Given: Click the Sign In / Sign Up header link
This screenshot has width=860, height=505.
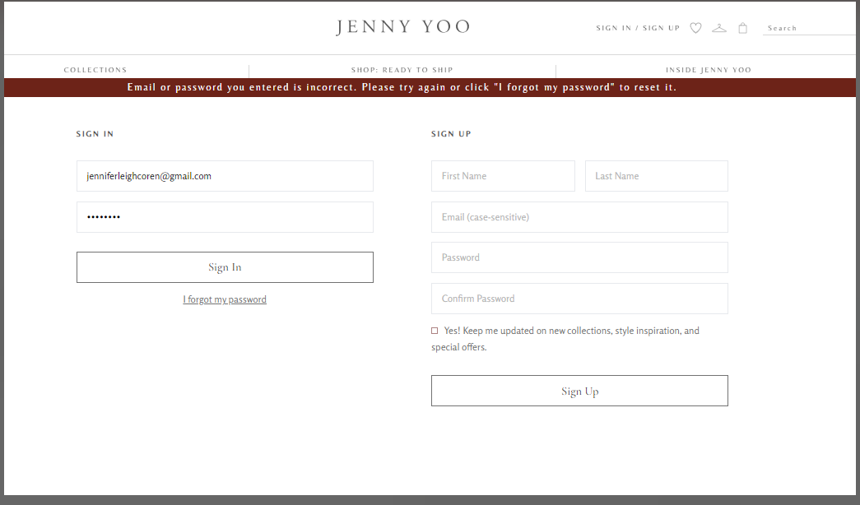Looking at the screenshot, I should click(638, 28).
